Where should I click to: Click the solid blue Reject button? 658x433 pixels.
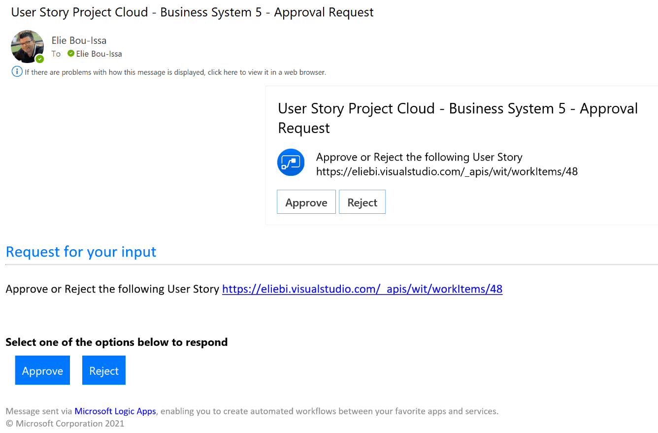coord(104,370)
